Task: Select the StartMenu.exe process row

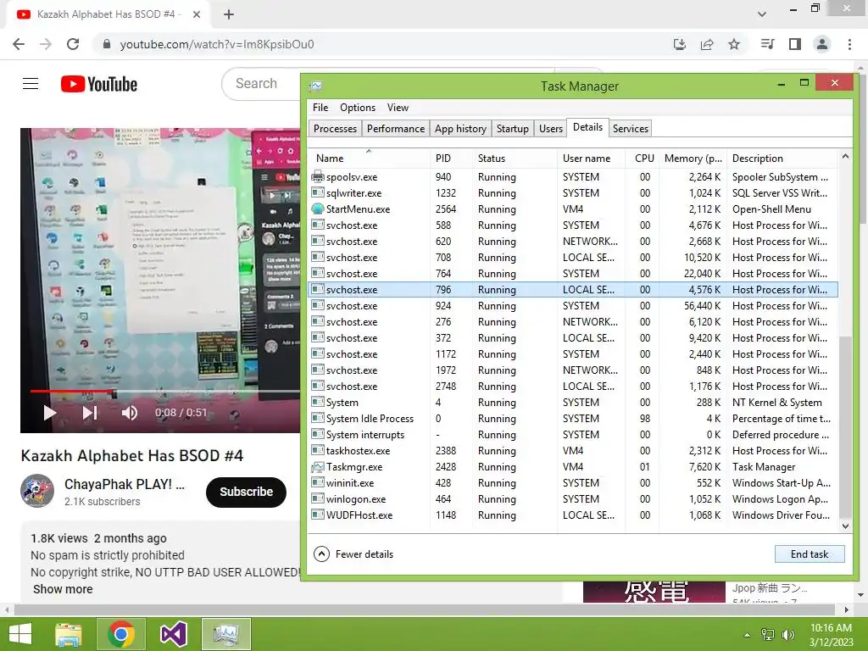Action: click(x=573, y=209)
